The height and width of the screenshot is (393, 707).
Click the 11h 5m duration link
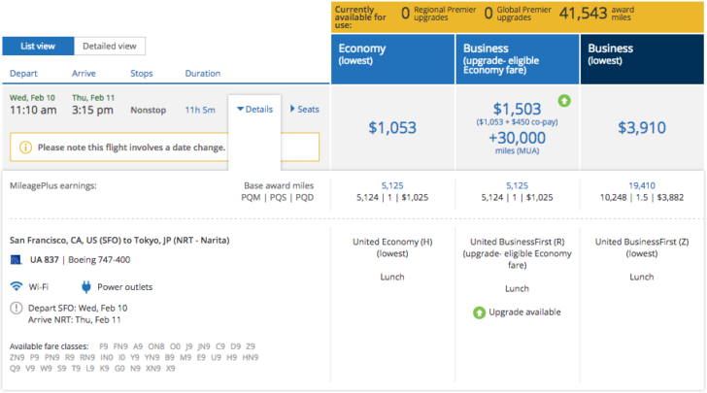pyautogui.click(x=200, y=110)
